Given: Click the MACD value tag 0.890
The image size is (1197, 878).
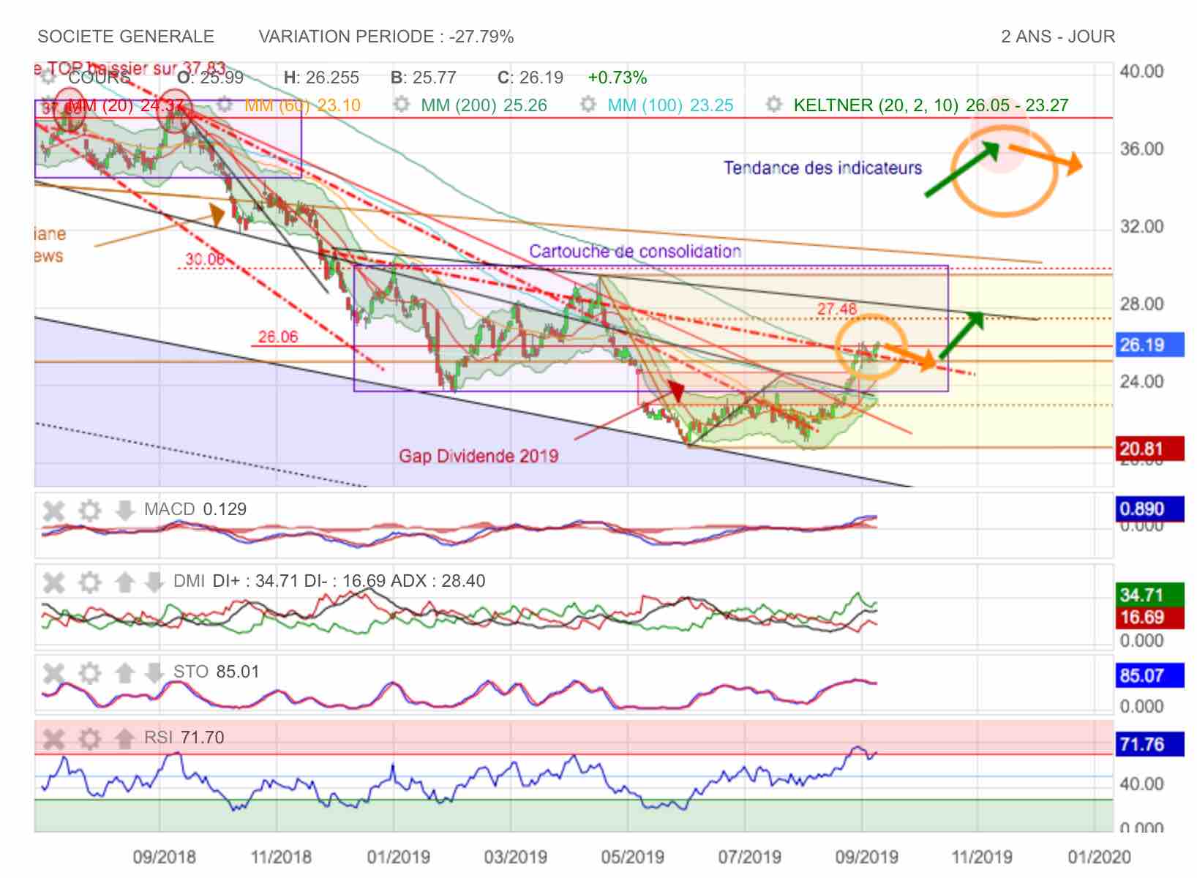Looking at the screenshot, I should pos(1149,509).
